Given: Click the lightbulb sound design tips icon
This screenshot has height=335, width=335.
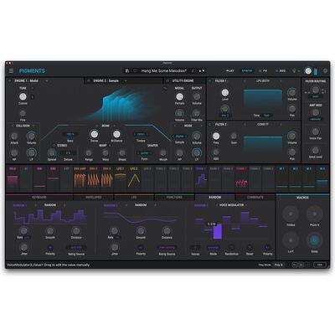Looking at the screenshot, I should (294, 71).
